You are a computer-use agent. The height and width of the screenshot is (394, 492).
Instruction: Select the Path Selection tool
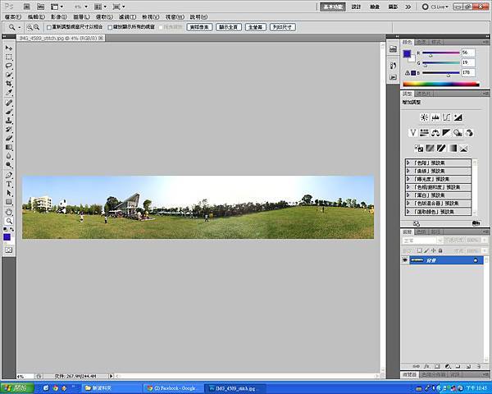pos(9,193)
